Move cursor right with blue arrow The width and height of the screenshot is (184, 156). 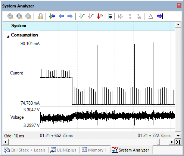(x=70, y=16)
